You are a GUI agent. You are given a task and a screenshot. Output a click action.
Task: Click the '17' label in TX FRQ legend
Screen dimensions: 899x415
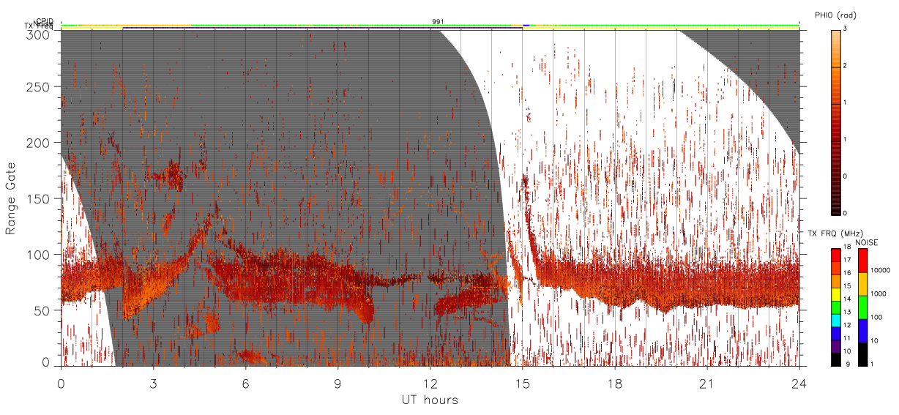pos(848,260)
